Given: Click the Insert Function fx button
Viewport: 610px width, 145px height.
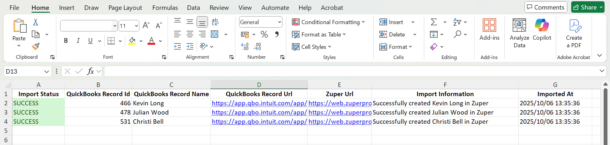Looking at the screenshot, I should [90, 71].
